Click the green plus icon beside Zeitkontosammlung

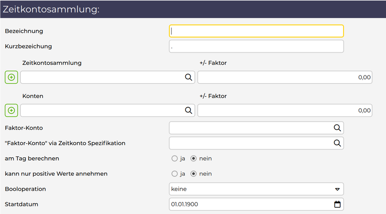(x=12, y=77)
